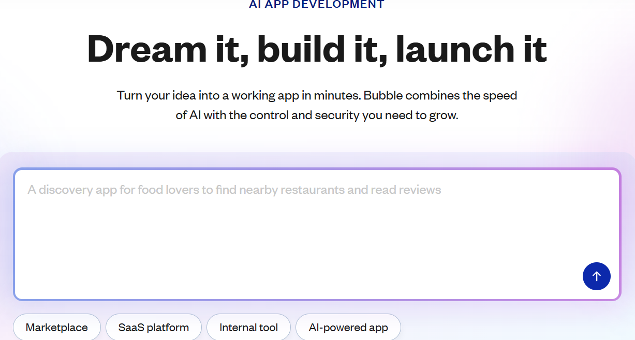
Task: Open the AI APP DEVELOPMENT link
Action: (x=317, y=4)
